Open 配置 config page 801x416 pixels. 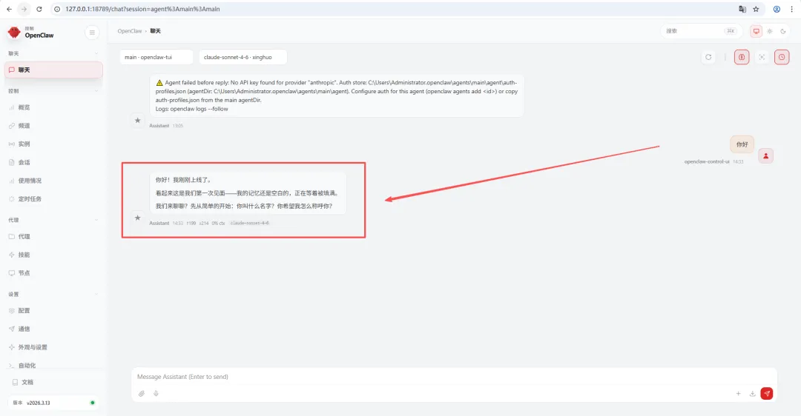pos(53,310)
